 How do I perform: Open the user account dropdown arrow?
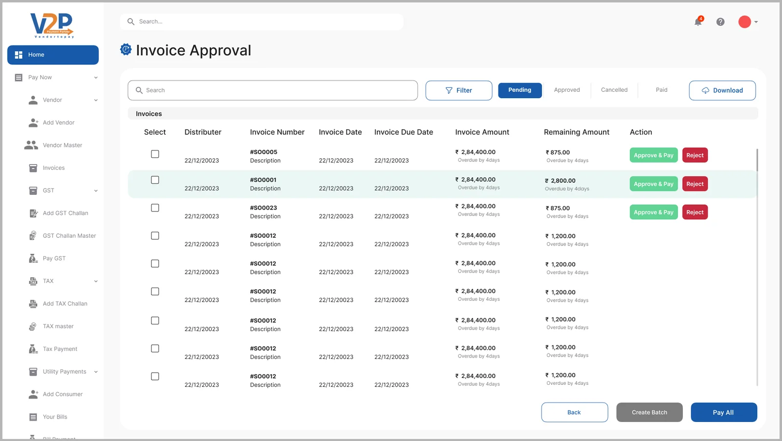[756, 22]
